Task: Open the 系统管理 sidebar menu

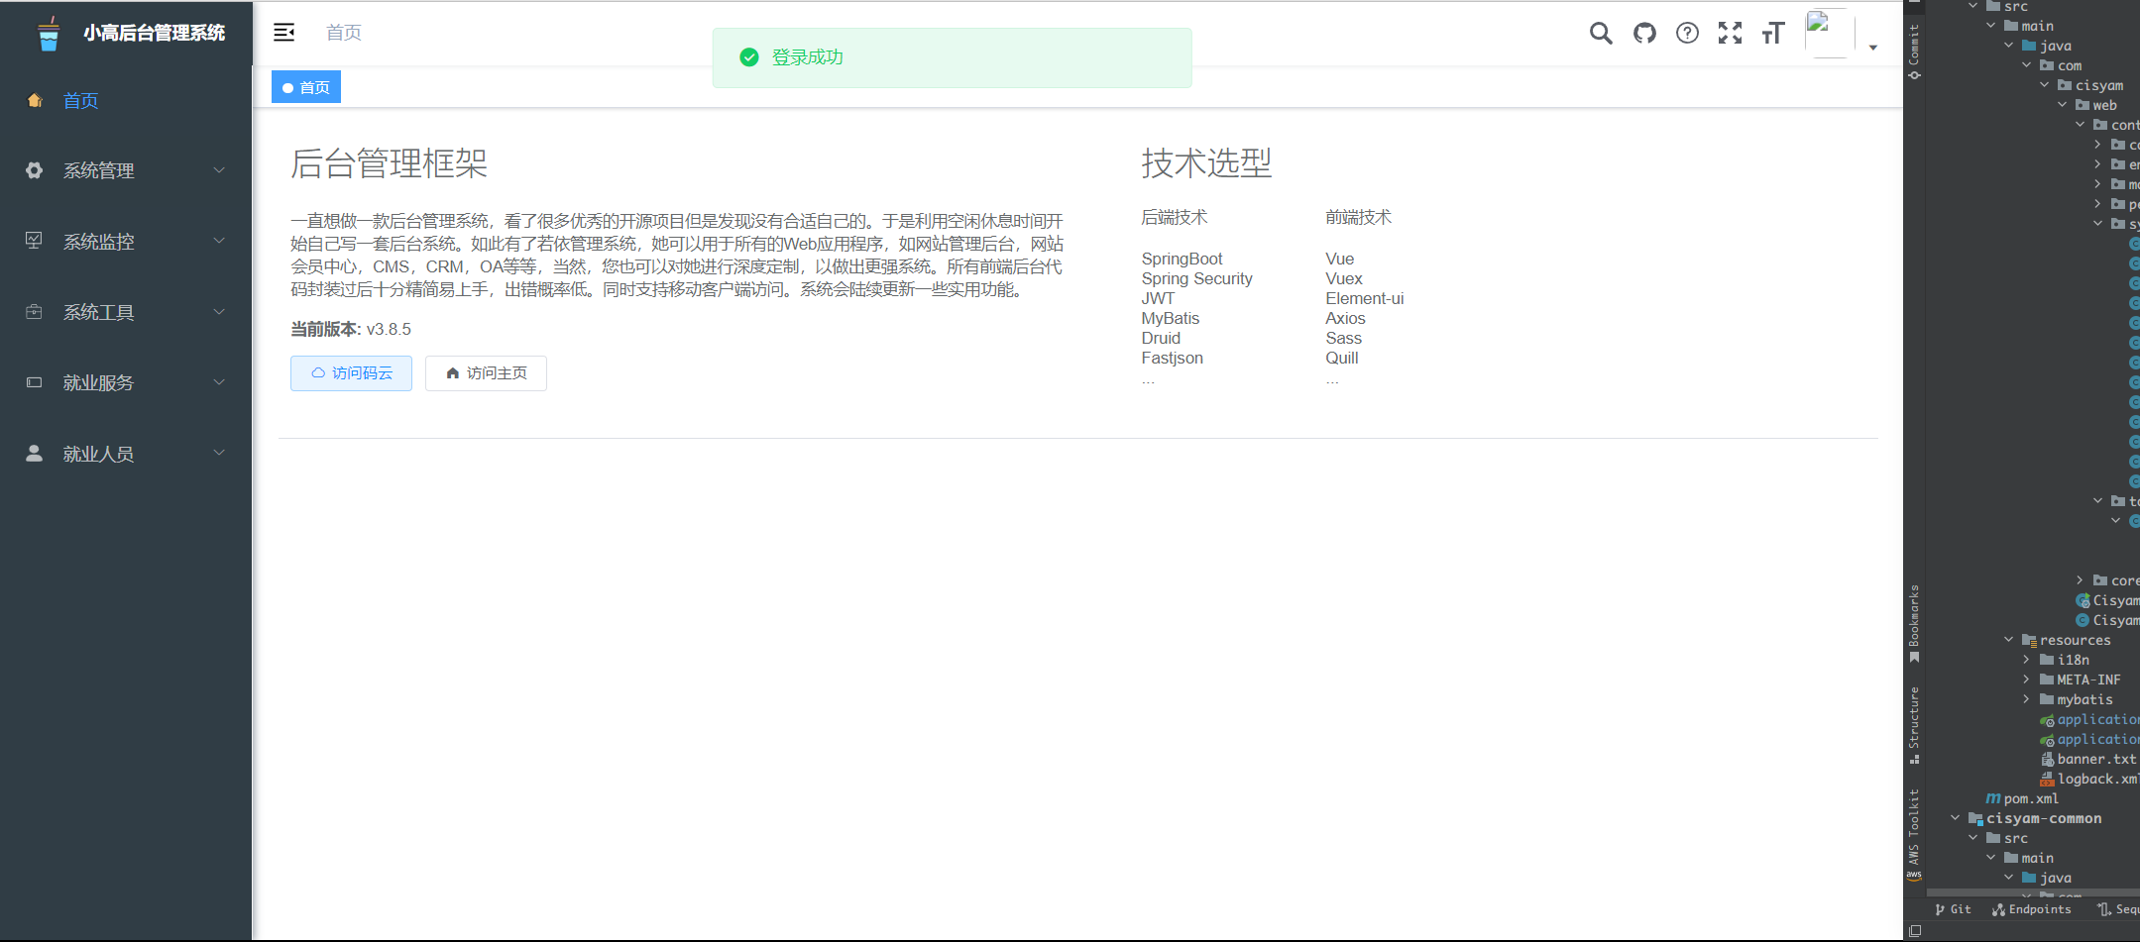Action: coord(126,170)
